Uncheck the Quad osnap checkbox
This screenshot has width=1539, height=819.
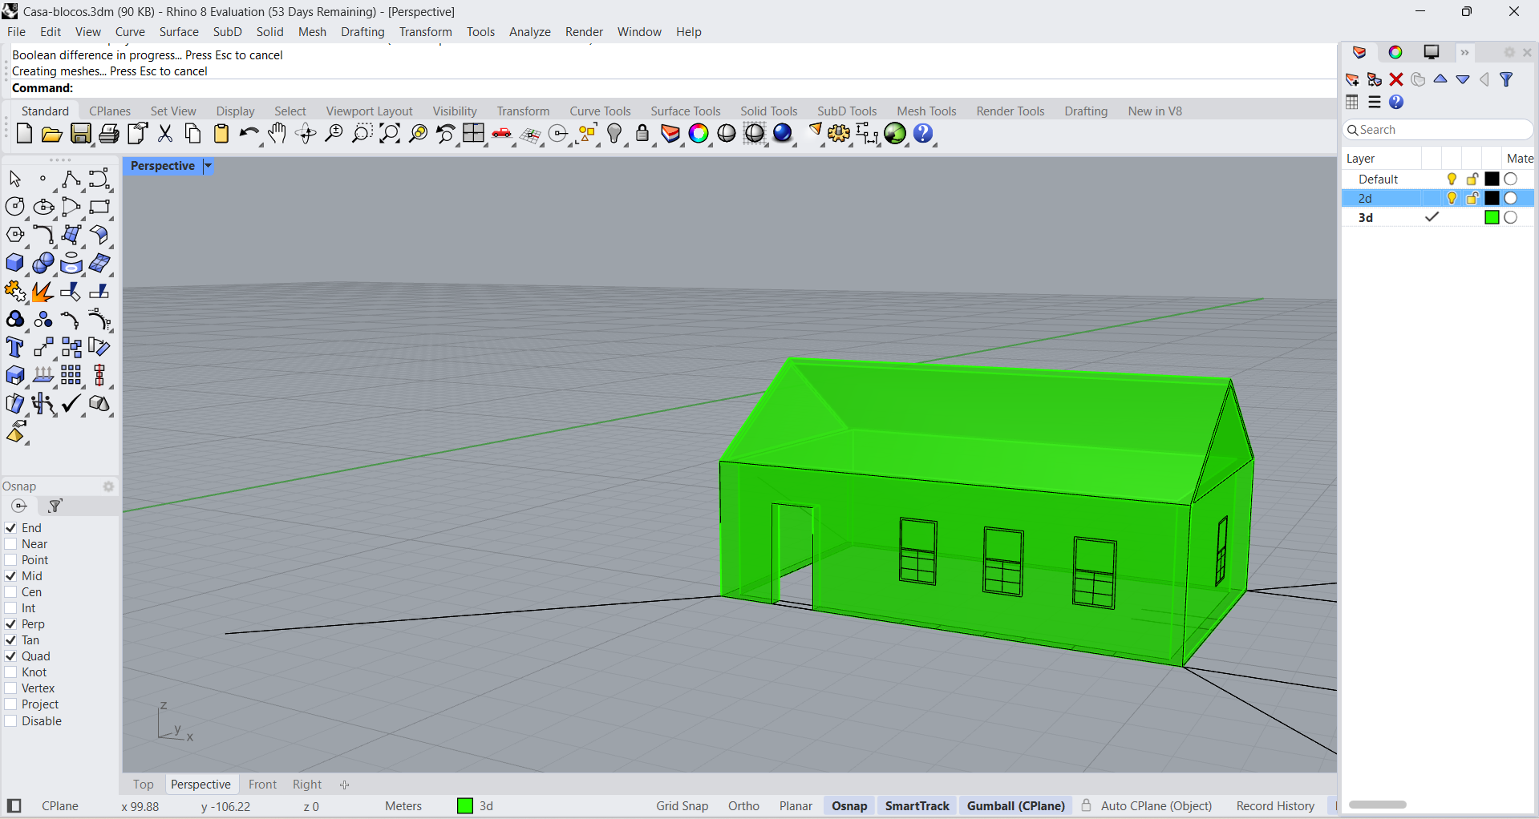click(11, 656)
